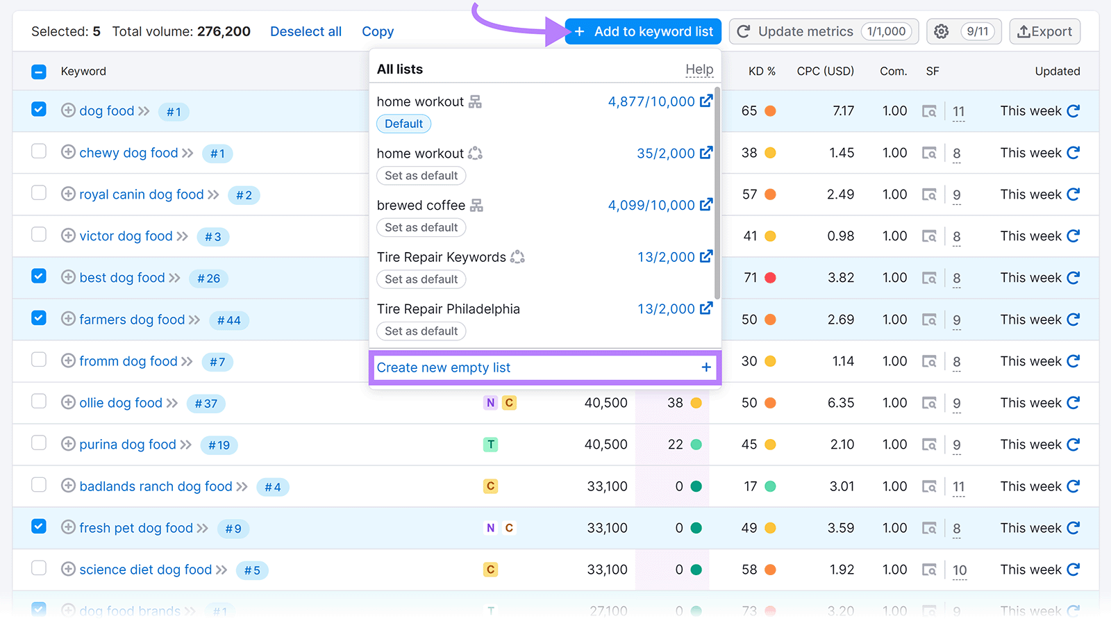Uncheck the dog food keyword checkbox
The image size is (1111, 621).
click(39, 110)
